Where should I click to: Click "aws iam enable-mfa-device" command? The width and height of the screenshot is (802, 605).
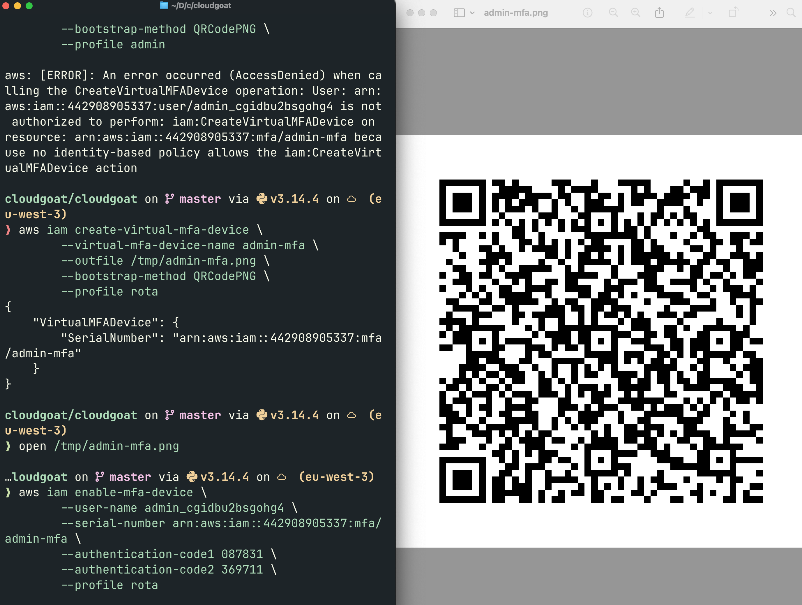pos(106,492)
